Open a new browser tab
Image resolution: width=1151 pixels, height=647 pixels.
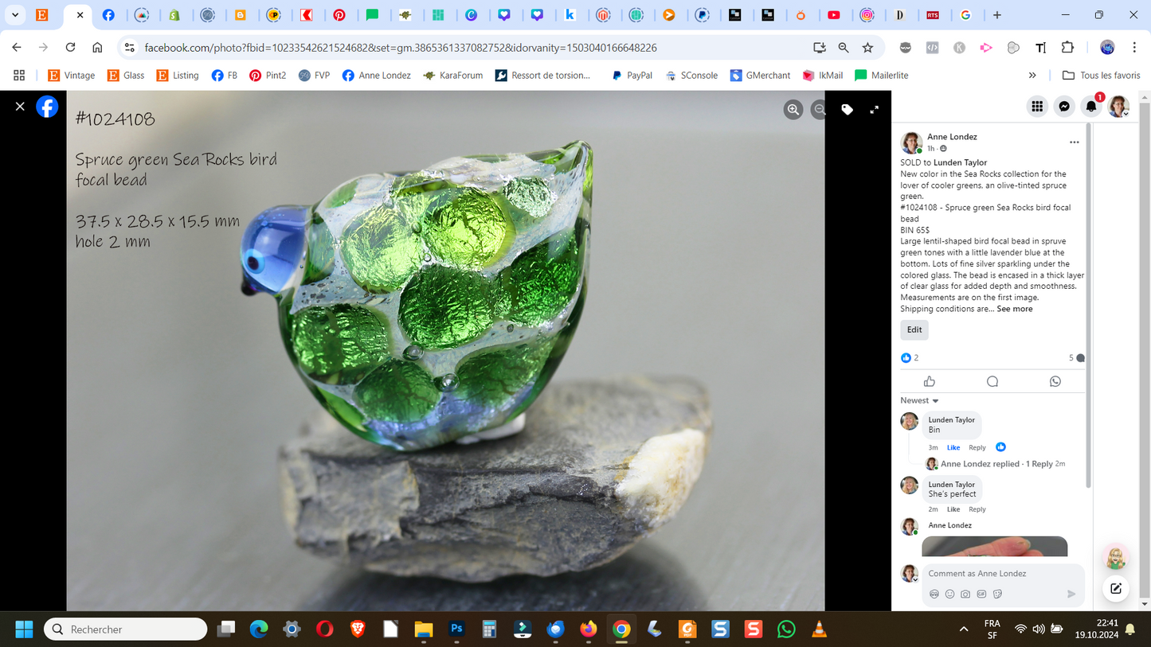coord(996,15)
